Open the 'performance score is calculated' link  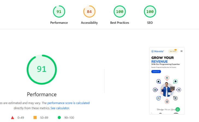coord(68,103)
